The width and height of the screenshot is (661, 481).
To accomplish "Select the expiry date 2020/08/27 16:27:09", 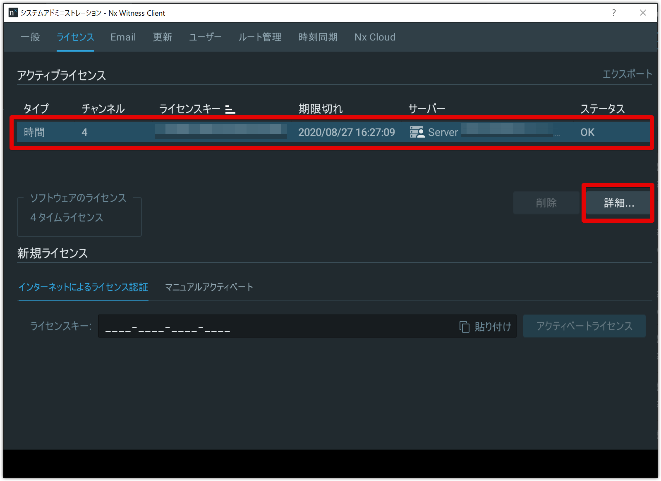I will pos(347,132).
